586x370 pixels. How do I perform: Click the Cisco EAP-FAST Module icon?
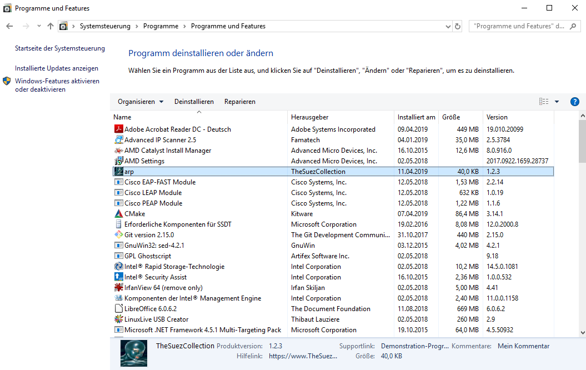118,182
